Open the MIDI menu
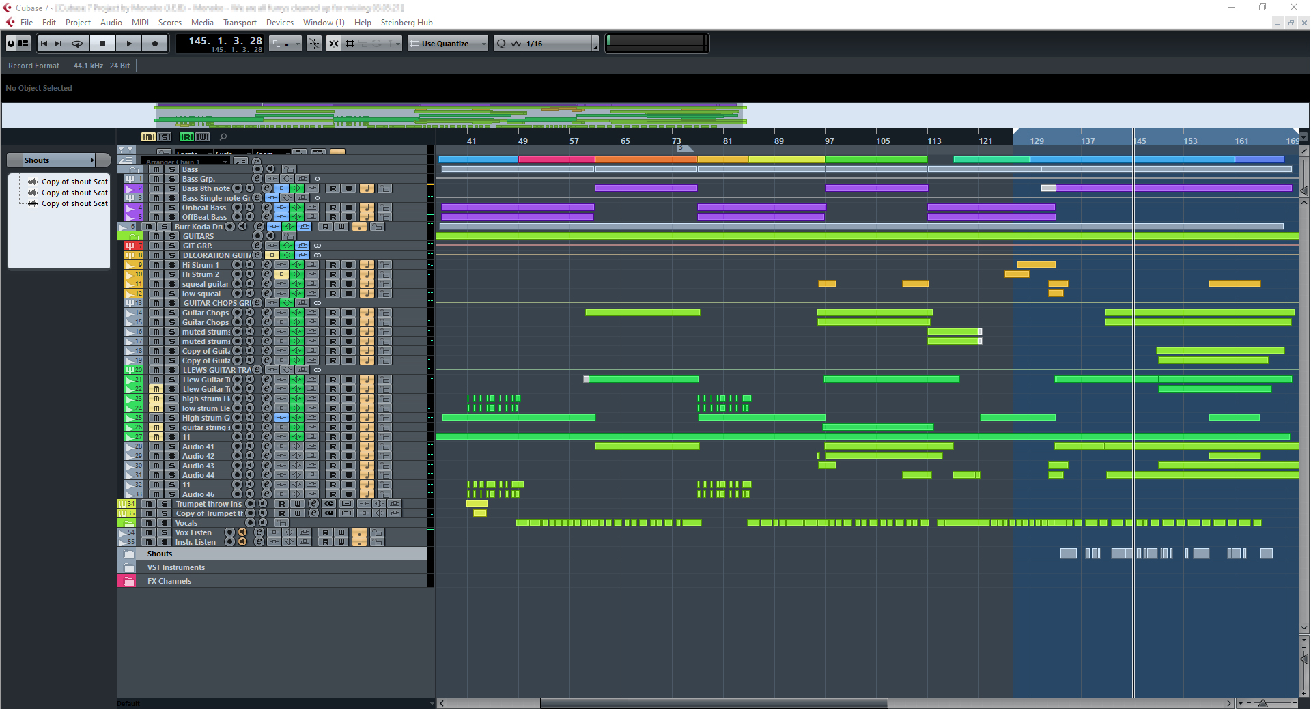1311x710 pixels. click(140, 23)
